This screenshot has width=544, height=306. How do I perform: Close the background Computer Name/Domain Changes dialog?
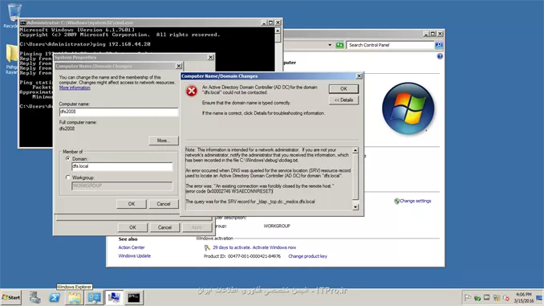coord(179,66)
